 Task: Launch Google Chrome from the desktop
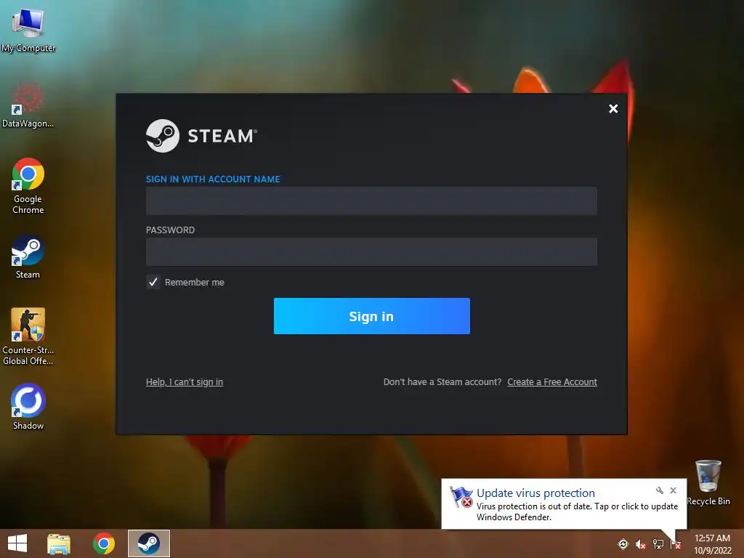[x=28, y=185]
